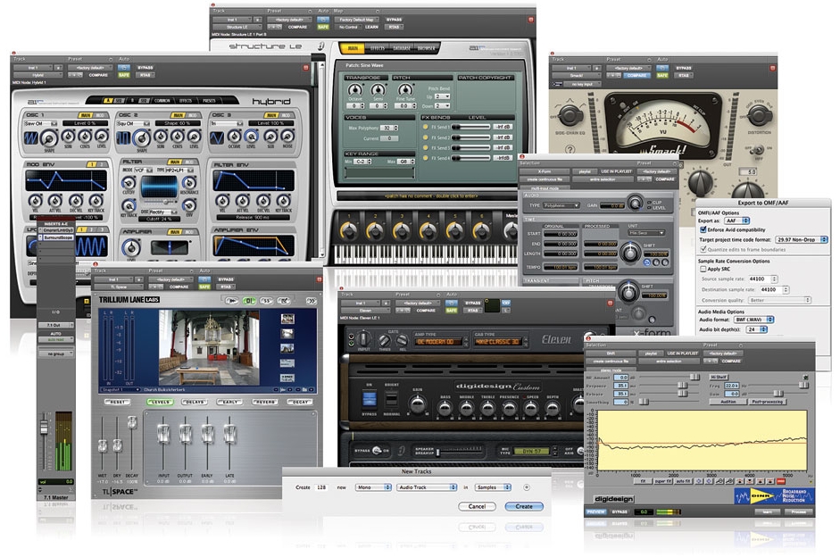
Task: Click the Hybrid filter Resonance knob
Action: pyautogui.click(x=189, y=182)
